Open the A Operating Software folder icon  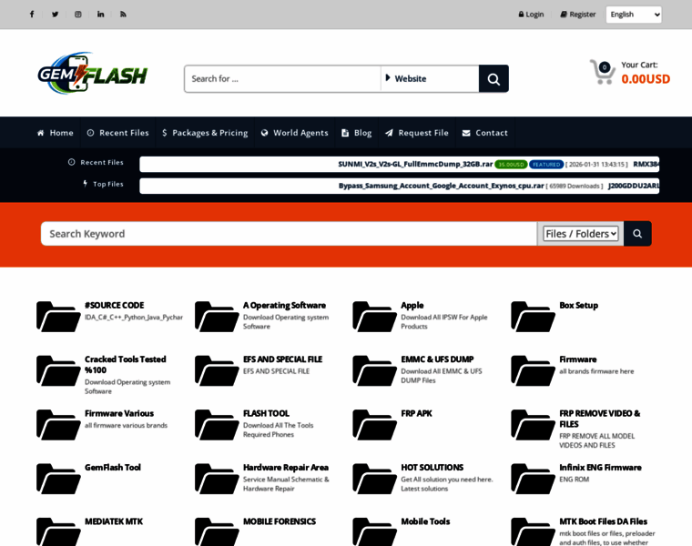click(x=217, y=317)
